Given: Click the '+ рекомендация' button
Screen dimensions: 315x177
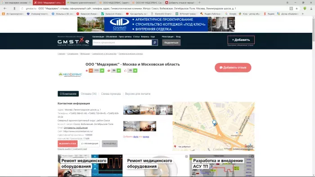Looking at the screenshot, I should coord(90,143).
